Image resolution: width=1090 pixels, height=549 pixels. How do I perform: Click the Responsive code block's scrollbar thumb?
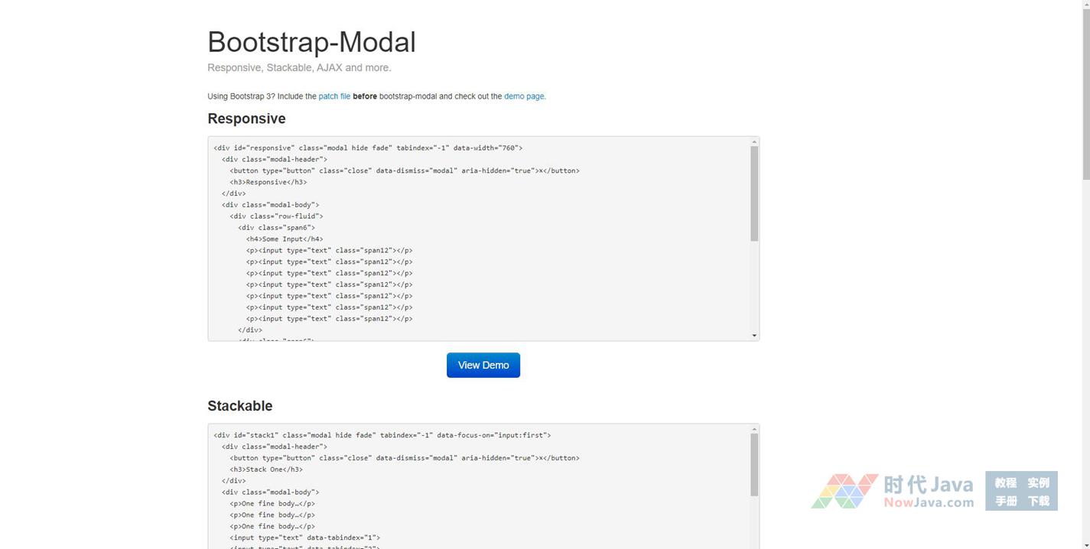[x=754, y=193]
